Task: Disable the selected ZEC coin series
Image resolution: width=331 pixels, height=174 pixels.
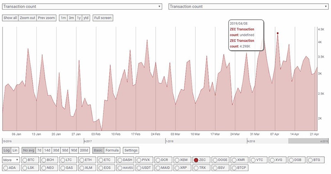Action: click(201, 160)
